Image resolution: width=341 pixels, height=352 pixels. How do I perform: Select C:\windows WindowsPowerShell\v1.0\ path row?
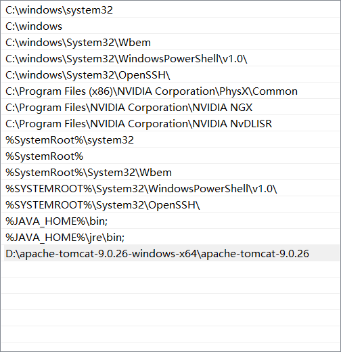point(170,59)
